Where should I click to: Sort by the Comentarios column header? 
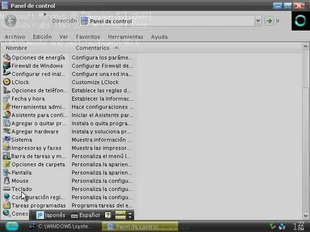coord(102,48)
